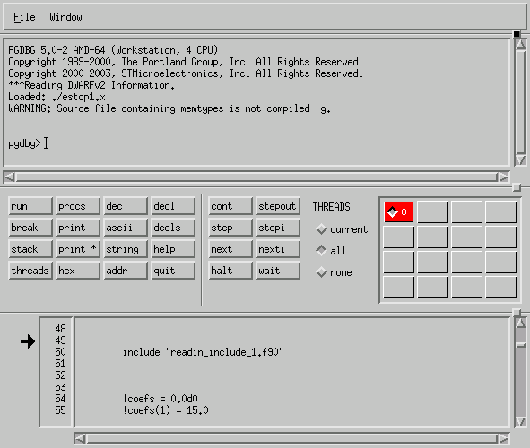Viewport: 530px width, 448px height.
Task: Click the wait button
Action: [278, 271]
